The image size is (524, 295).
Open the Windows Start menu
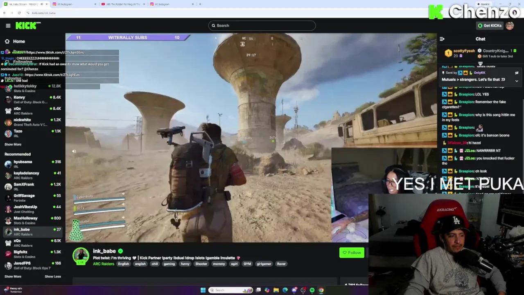click(203, 290)
